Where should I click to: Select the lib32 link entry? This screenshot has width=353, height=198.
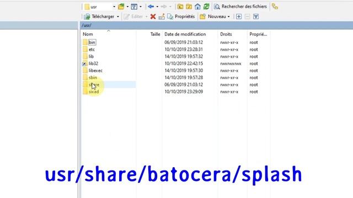click(x=93, y=64)
